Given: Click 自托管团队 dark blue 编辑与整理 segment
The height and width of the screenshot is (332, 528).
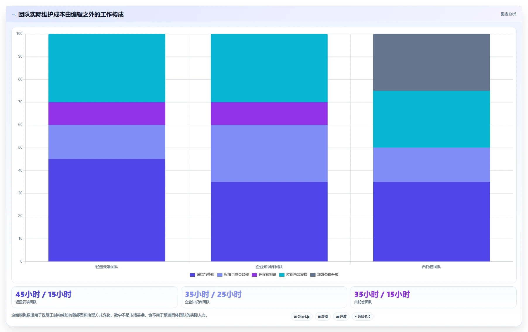Looking at the screenshot, I should tap(431, 222).
